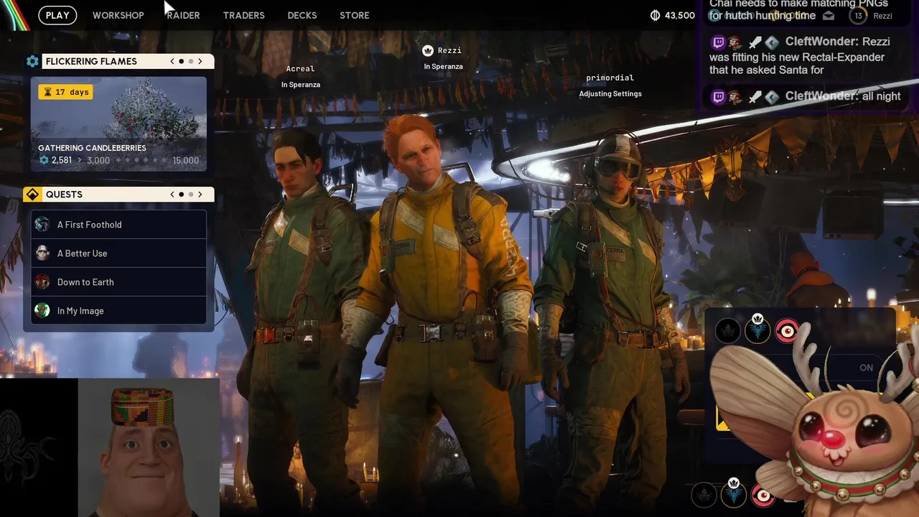Click the PLAY button
The height and width of the screenshot is (517, 919).
tap(57, 15)
